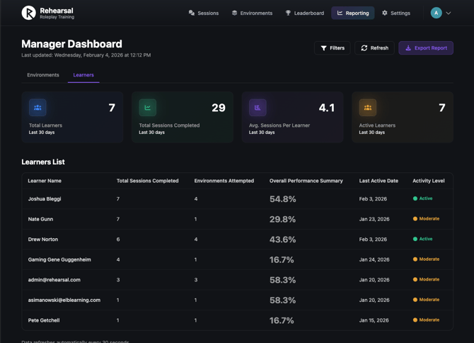Click the Total Sessions Completed chart icon

pyautogui.click(x=148, y=108)
